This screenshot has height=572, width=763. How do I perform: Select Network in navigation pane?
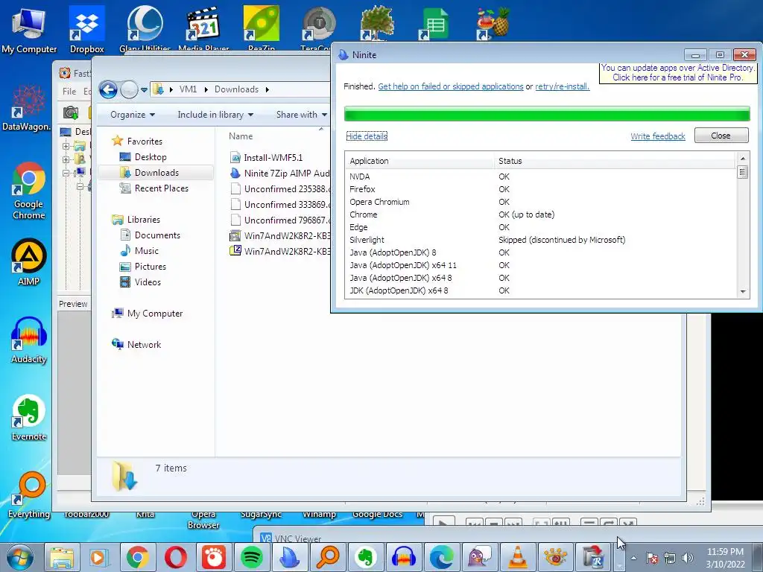144,344
